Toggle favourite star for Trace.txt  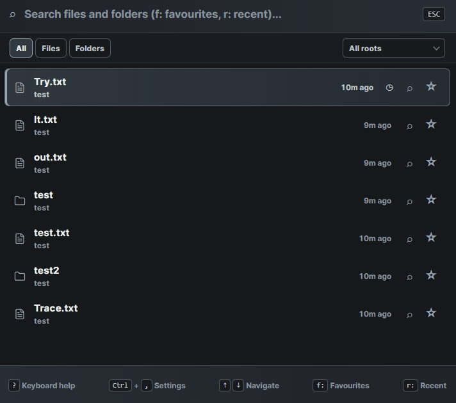click(x=431, y=313)
